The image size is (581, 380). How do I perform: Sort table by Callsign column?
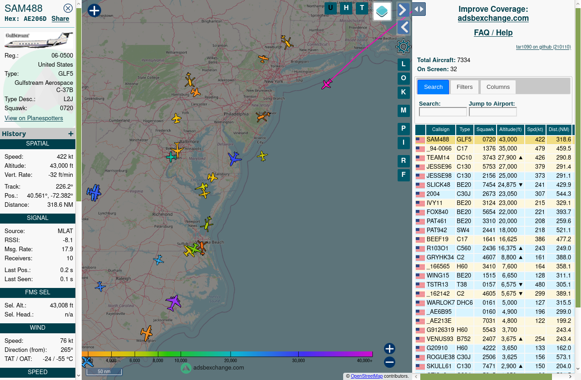pos(441,130)
